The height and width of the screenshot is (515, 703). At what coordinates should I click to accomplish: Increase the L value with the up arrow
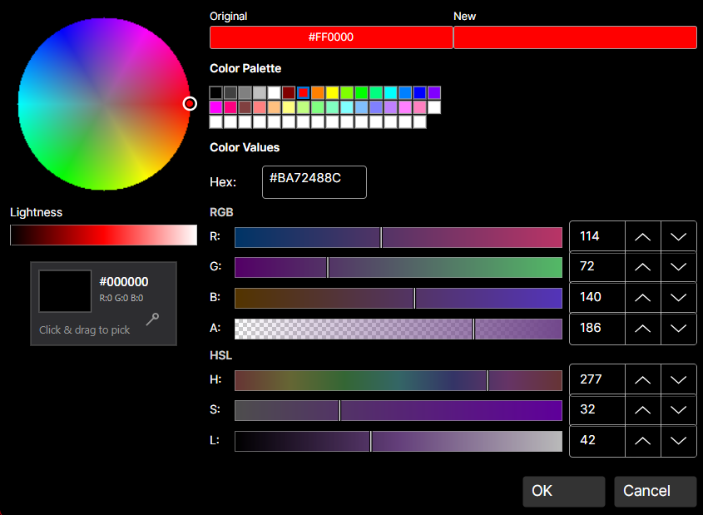tap(642, 441)
